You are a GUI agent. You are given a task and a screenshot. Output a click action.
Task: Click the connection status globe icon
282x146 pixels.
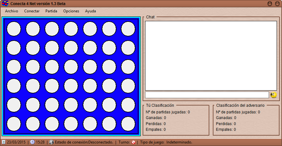pyautogui.click(x=51, y=142)
